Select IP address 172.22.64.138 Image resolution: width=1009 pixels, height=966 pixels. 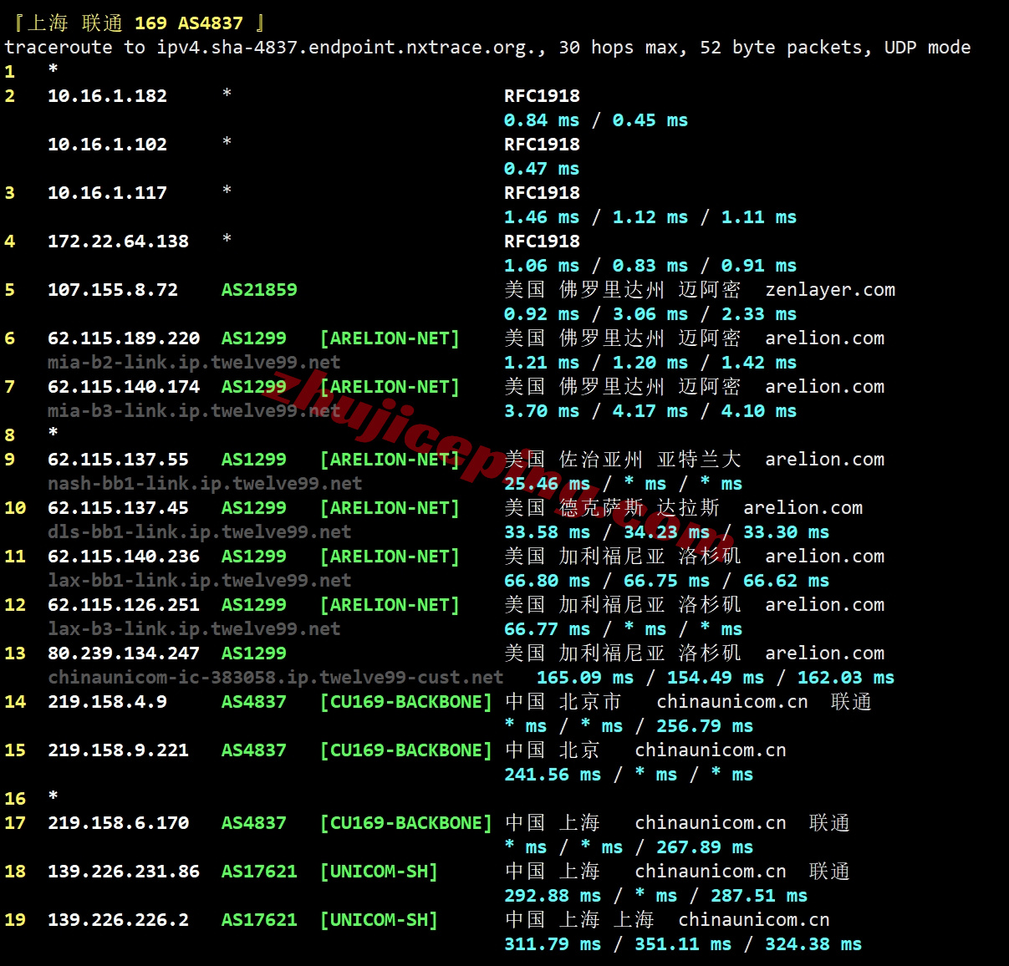118,241
